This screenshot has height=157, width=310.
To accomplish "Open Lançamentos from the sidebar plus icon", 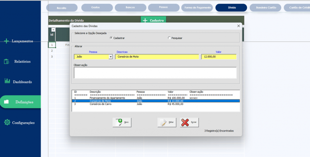I will click(x=7, y=41).
